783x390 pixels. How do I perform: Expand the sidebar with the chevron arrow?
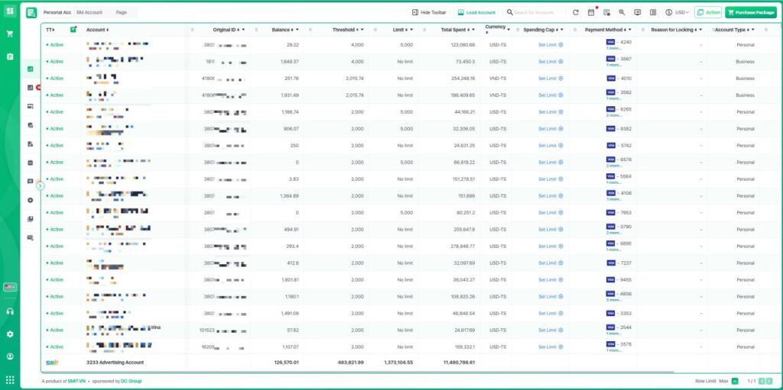pos(41,185)
